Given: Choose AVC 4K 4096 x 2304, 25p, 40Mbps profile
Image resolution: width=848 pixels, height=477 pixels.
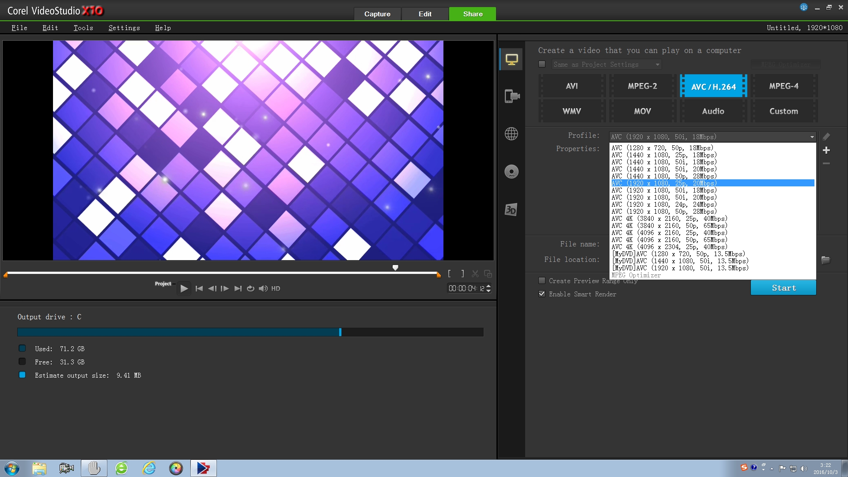Looking at the screenshot, I should tap(713, 247).
